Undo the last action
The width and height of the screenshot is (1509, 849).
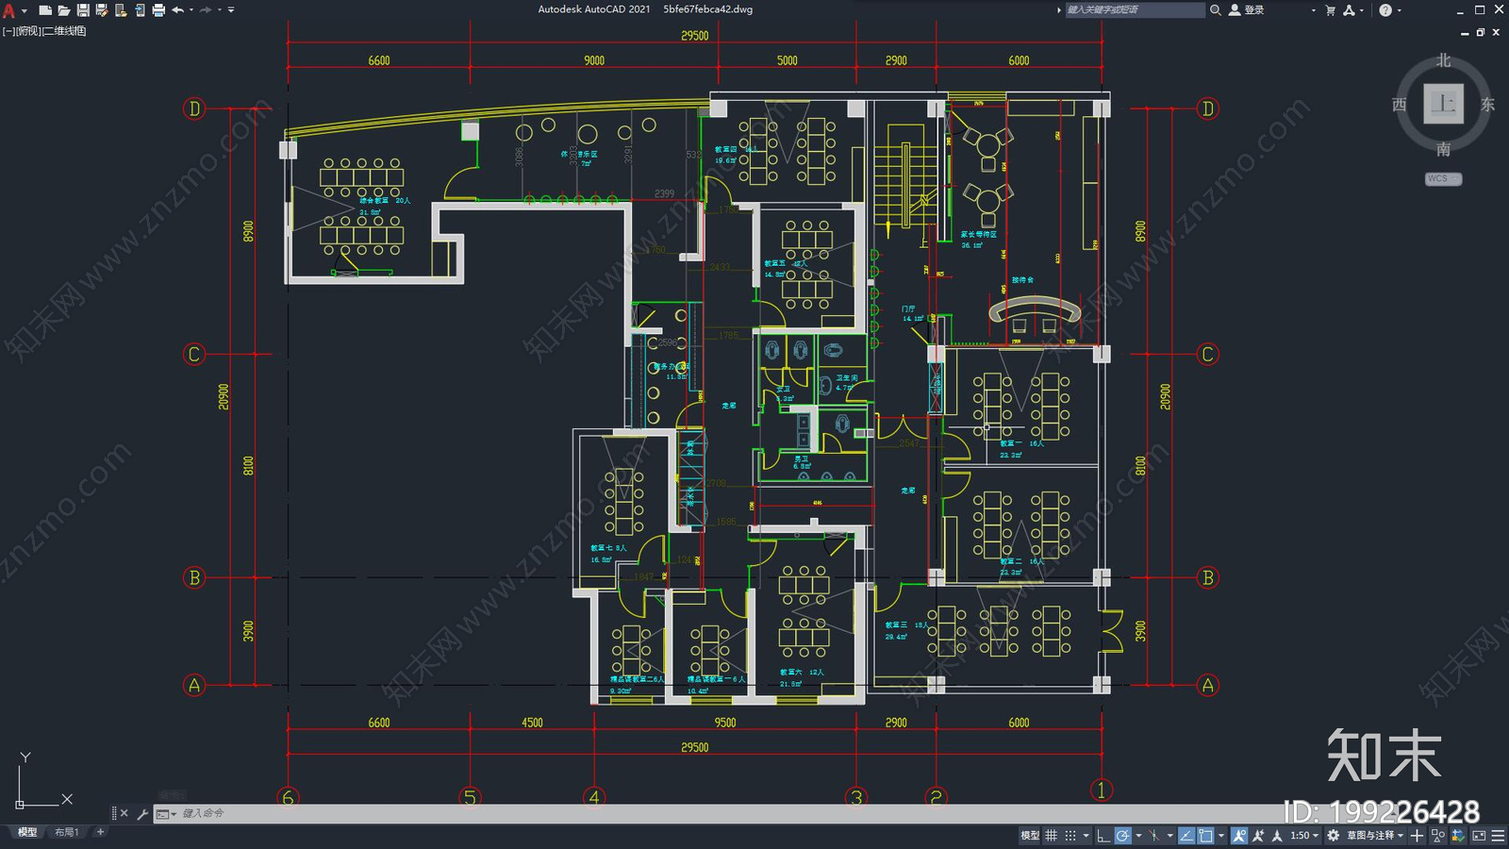(x=177, y=9)
